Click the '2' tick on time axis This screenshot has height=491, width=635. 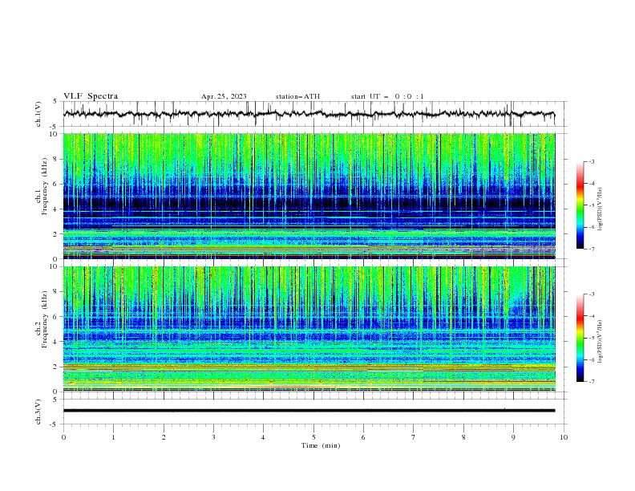click(x=164, y=437)
